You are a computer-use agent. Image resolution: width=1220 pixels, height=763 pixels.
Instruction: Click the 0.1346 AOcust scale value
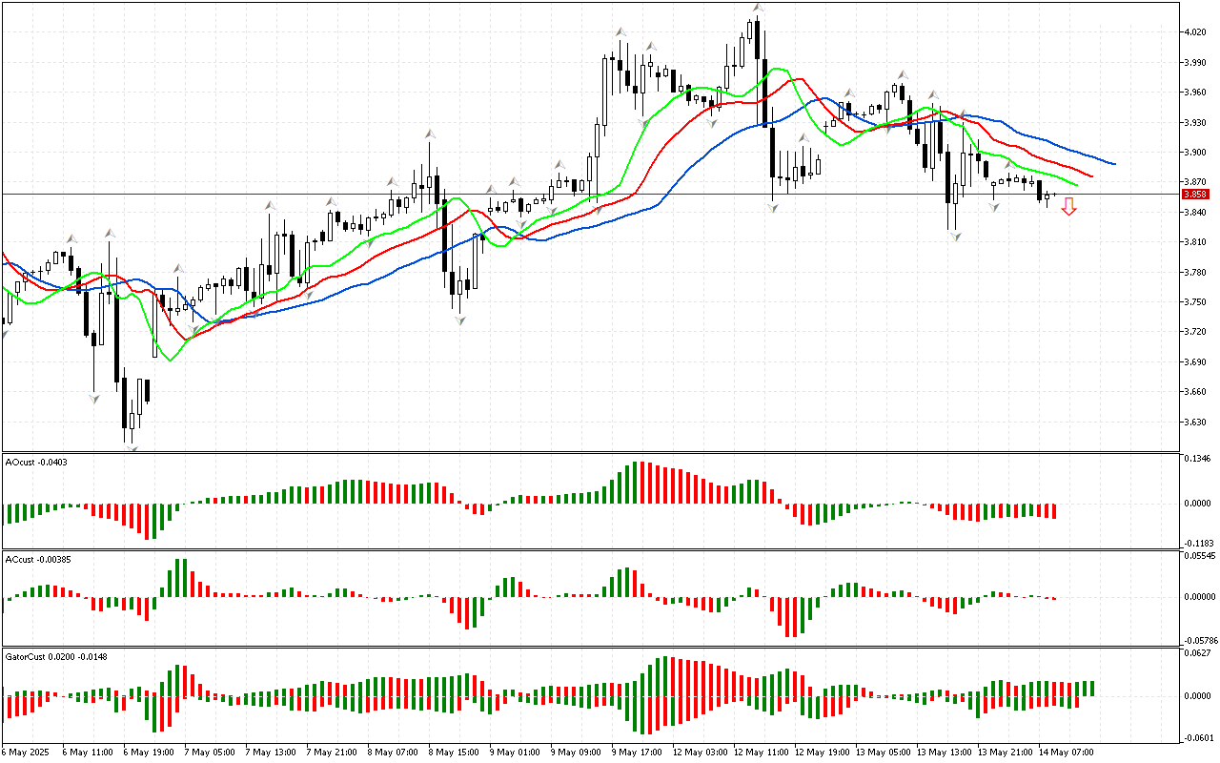point(1196,460)
